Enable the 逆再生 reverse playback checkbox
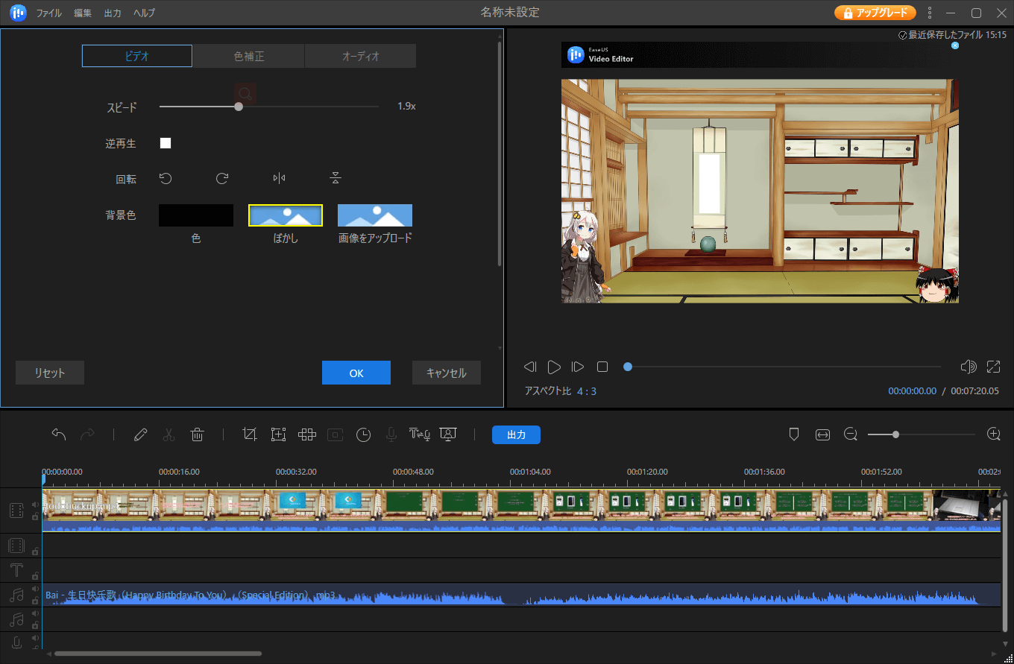 [166, 143]
